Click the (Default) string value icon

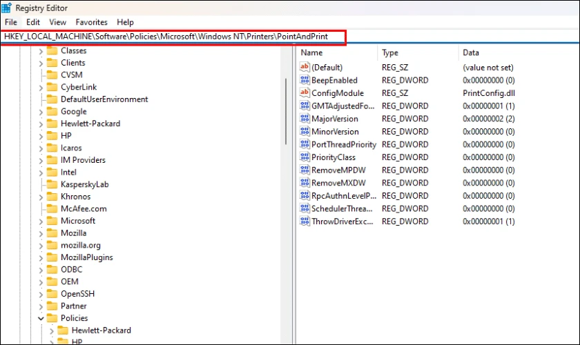click(x=304, y=67)
